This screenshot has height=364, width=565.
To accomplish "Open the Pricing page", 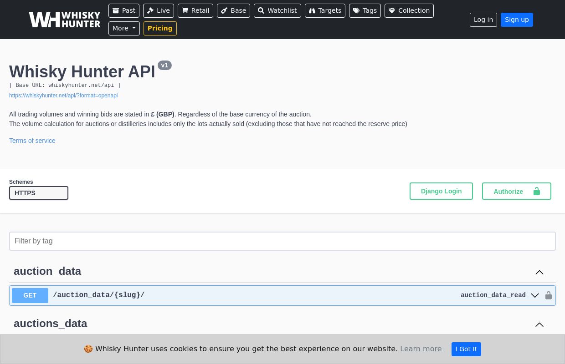I will (160, 28).
